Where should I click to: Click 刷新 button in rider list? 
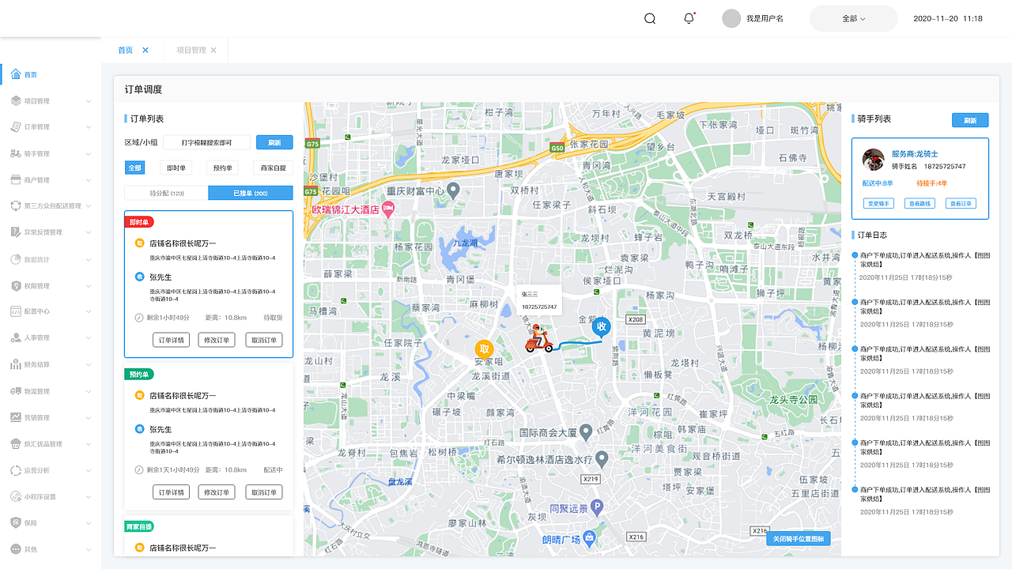click(x=970, y=120)
